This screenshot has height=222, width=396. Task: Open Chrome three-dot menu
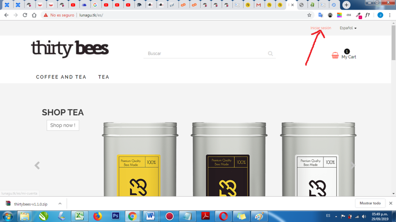tap(390, 15)
